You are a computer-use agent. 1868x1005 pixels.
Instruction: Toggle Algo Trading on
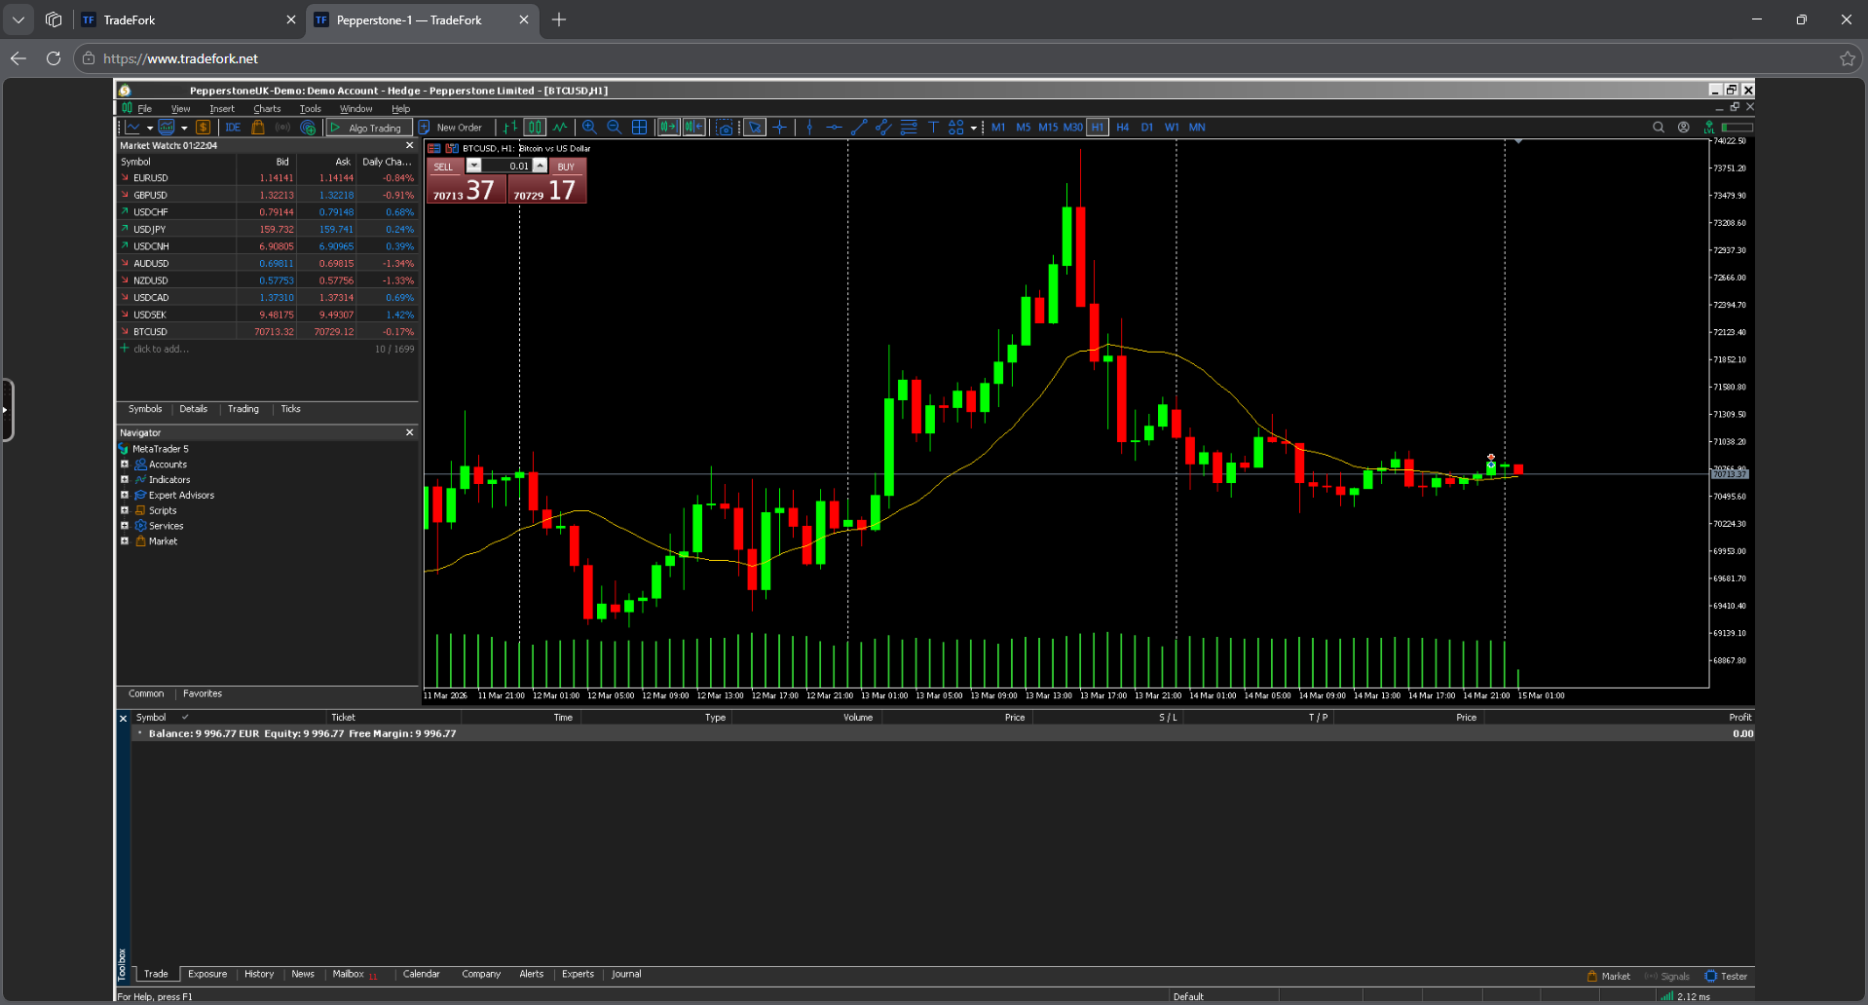click(367, 128)
